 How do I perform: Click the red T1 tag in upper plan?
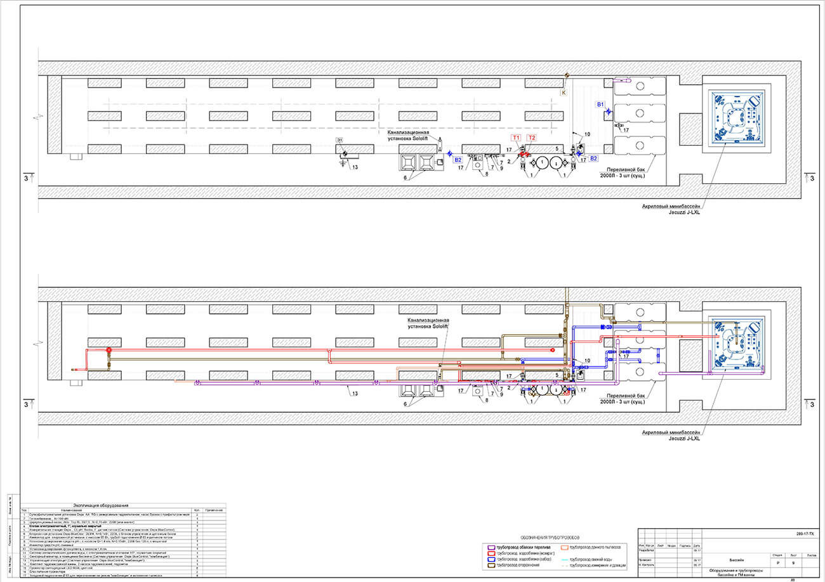click(516, 138)
